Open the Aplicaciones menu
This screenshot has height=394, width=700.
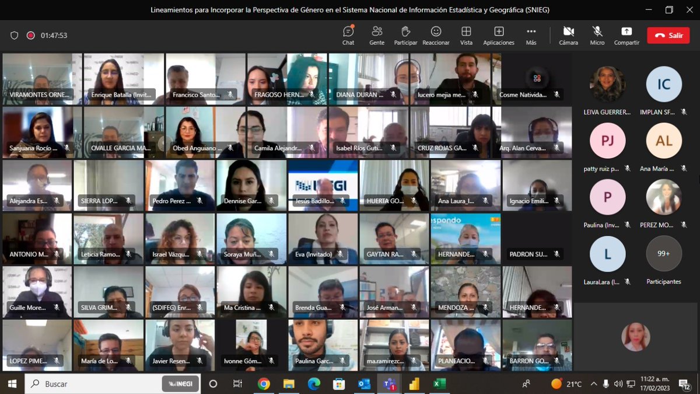[x=499, y=35]
